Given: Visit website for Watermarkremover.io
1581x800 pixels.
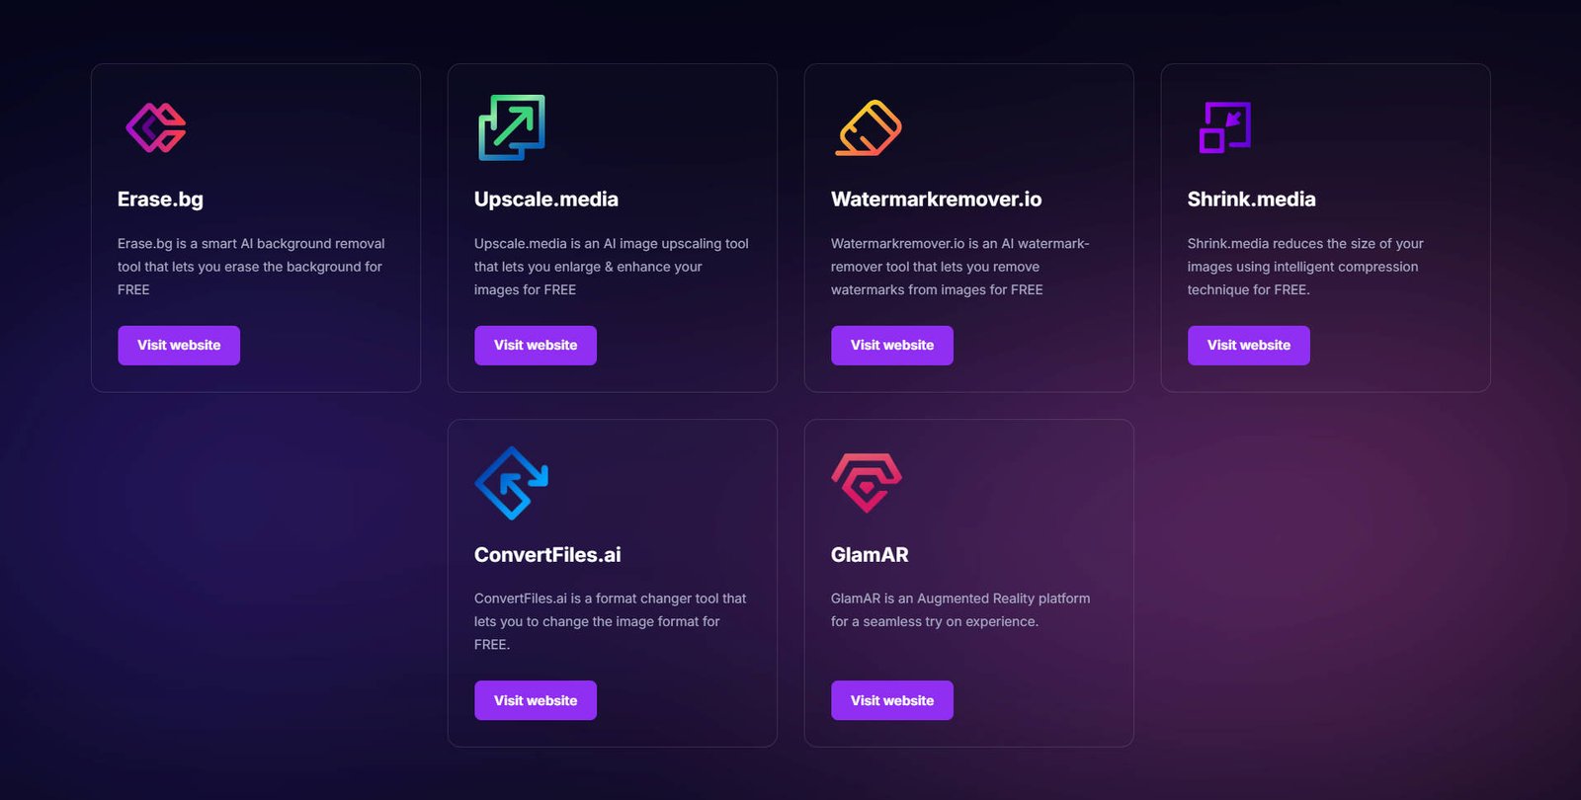Looking at the screenshot, I should click(x=892, y=346).
